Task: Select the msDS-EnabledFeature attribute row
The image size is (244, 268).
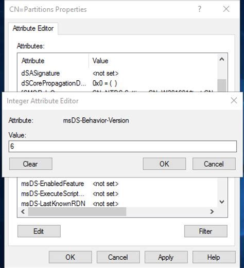Action: (x=117, y=184)
